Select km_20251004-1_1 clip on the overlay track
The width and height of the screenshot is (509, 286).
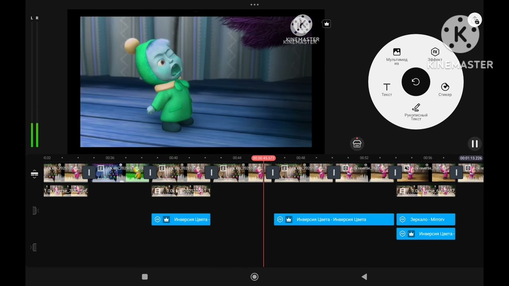pos(181,191)
